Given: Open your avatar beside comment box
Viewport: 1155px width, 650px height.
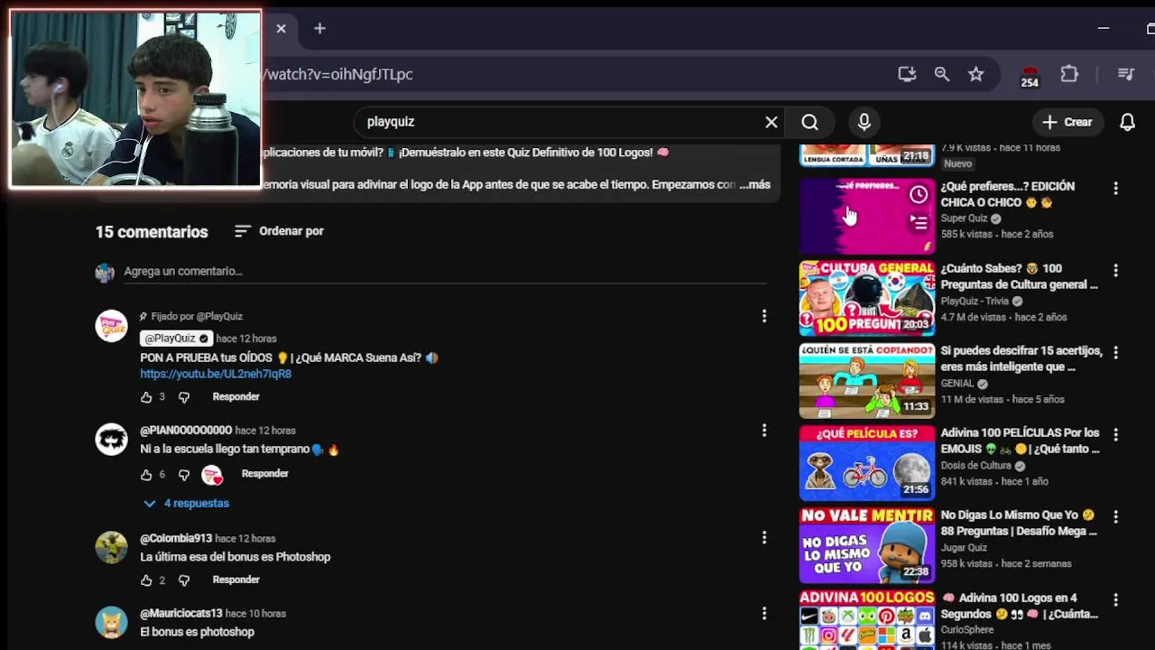Looking at the screenshot, I should click(x=106, y=273).
